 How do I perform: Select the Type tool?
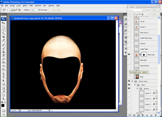tap(4, 77)
